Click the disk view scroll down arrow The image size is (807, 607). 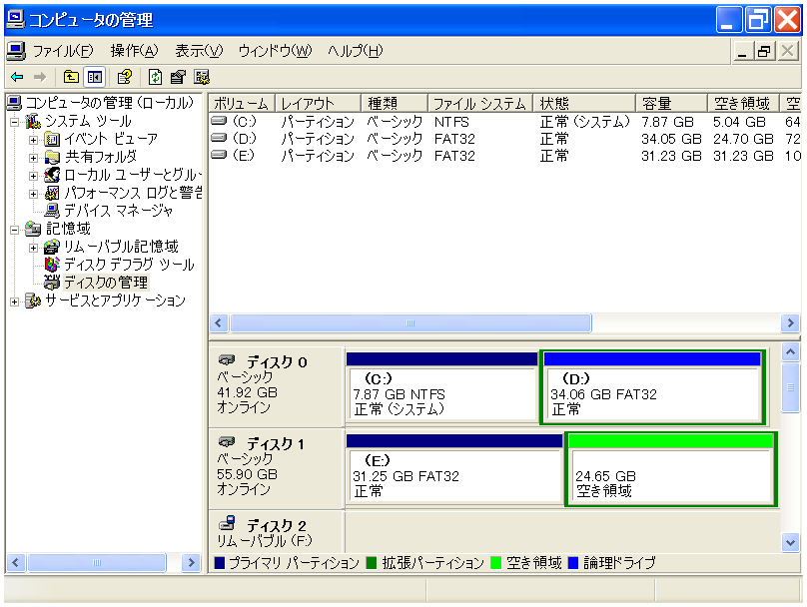click(x=790, y=542)
